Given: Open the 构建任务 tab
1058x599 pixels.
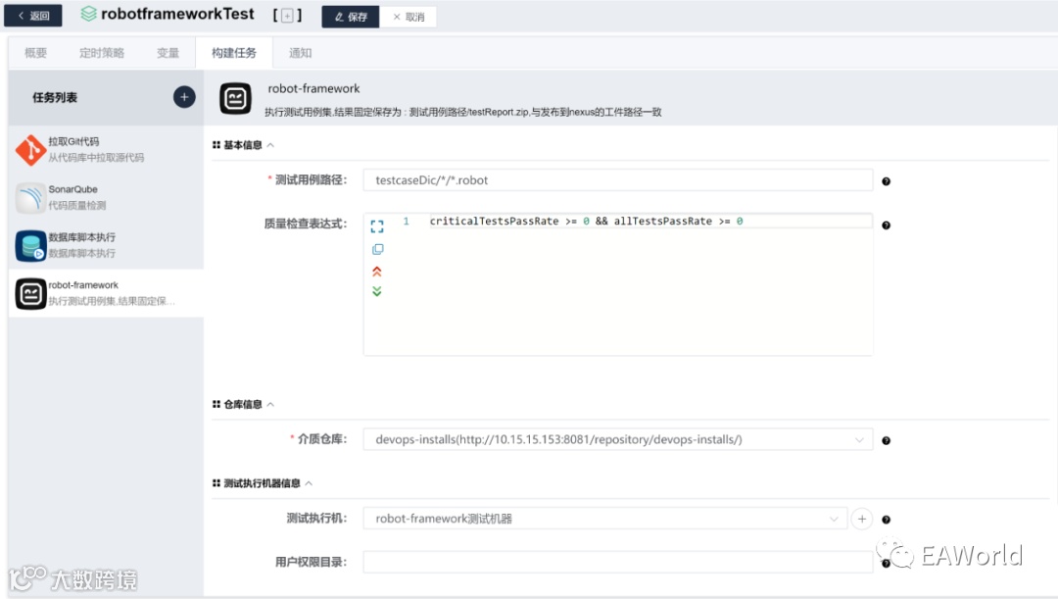Looking at the screenshot, I should [234, 53].
